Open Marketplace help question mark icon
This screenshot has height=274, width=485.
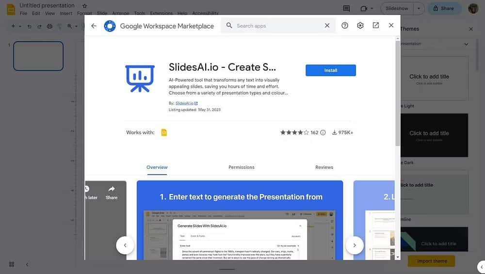coord(344,26)
